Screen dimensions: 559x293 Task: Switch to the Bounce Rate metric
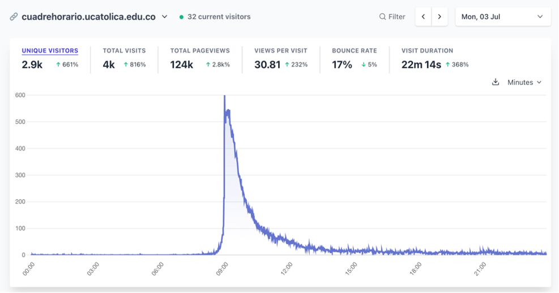click(354, 51)
